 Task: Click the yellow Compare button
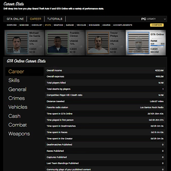coord(157,25)
